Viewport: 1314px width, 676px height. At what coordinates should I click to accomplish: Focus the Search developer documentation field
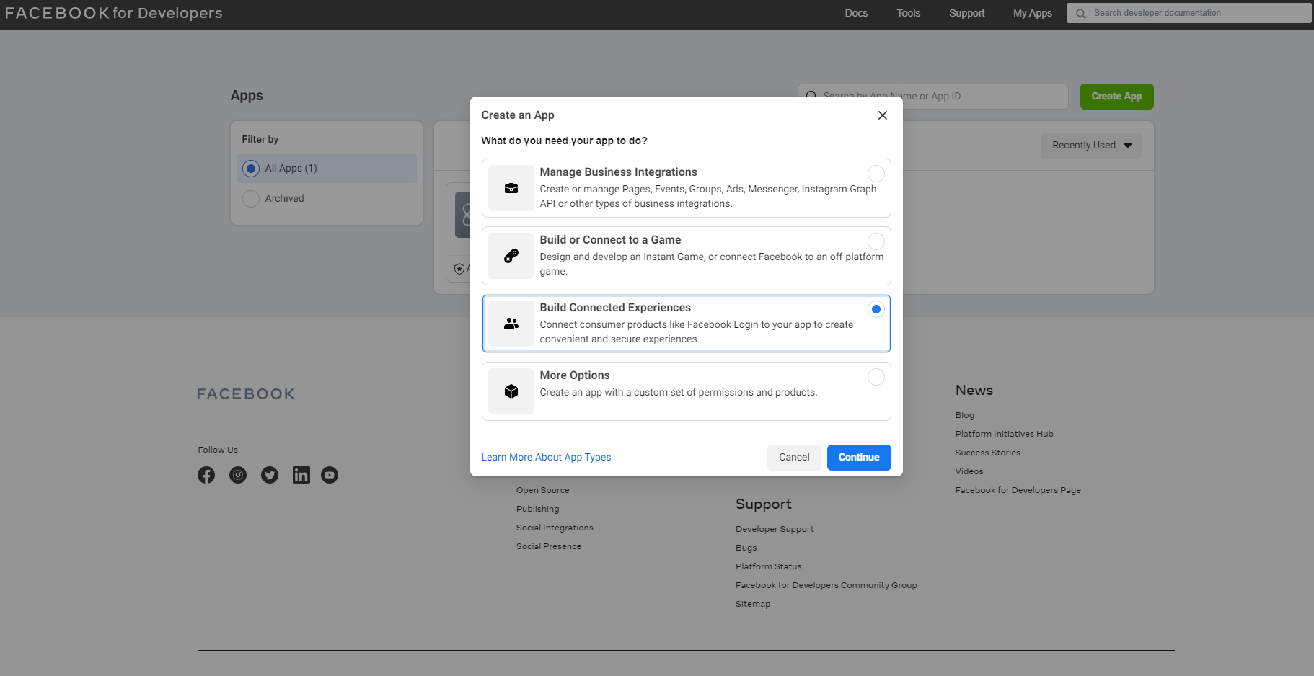(x=1189, y=13)
